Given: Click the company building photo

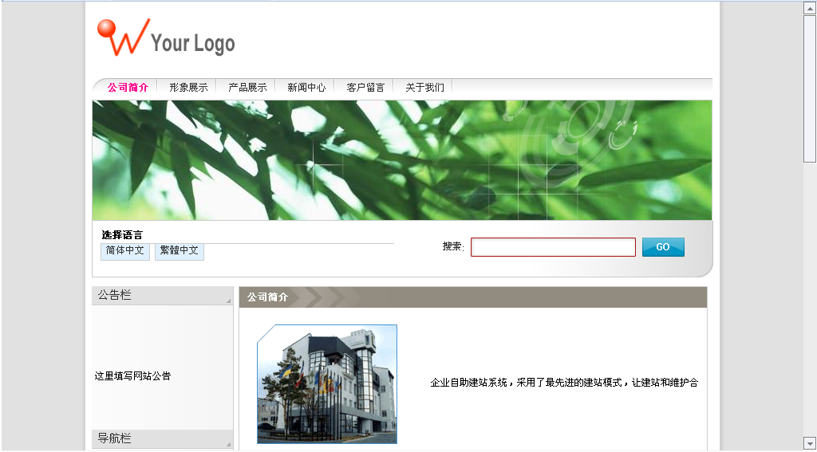Looking at the screenshot, I should (x=327, y=384).
